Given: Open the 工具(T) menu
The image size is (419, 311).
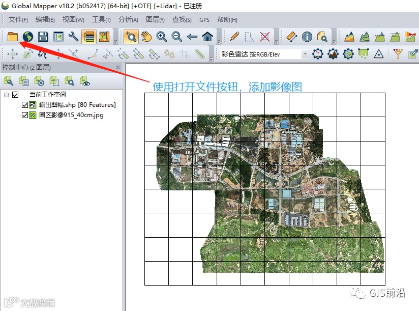Looking at the screenshot, I should point(101,19).
